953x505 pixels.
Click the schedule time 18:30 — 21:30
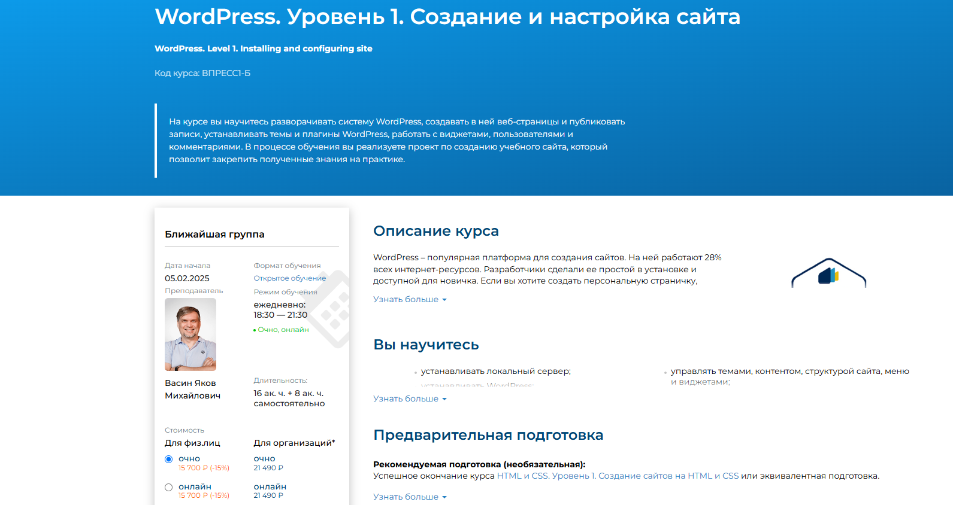click(280, 315)
